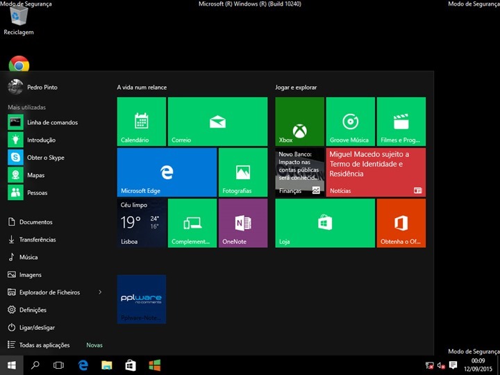Open Explorador de Ficheiros
This screenshot has width=500, height=375.
(x=44, y=292)
